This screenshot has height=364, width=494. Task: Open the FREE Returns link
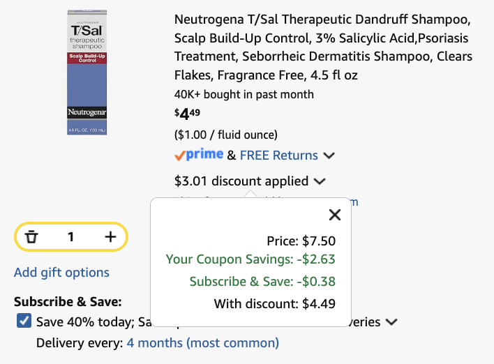(279, 156)
